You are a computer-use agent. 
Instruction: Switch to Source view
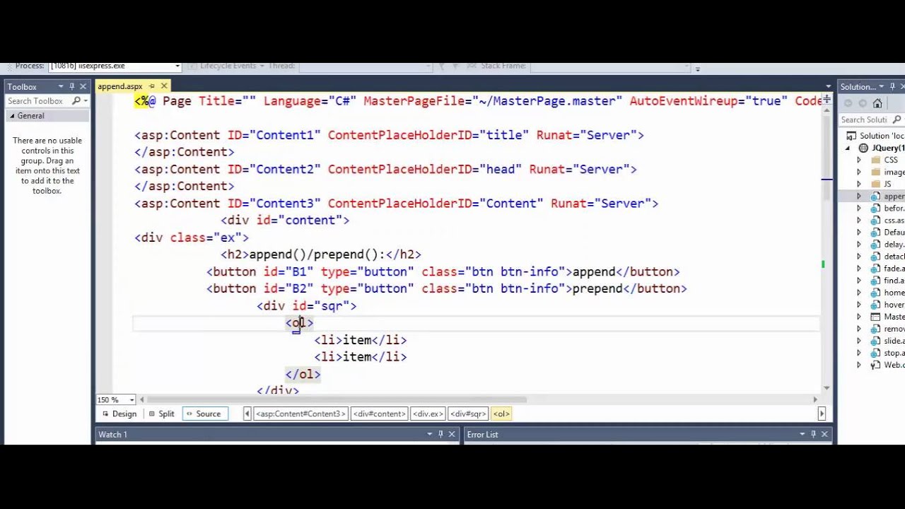[x=204, y=414]
